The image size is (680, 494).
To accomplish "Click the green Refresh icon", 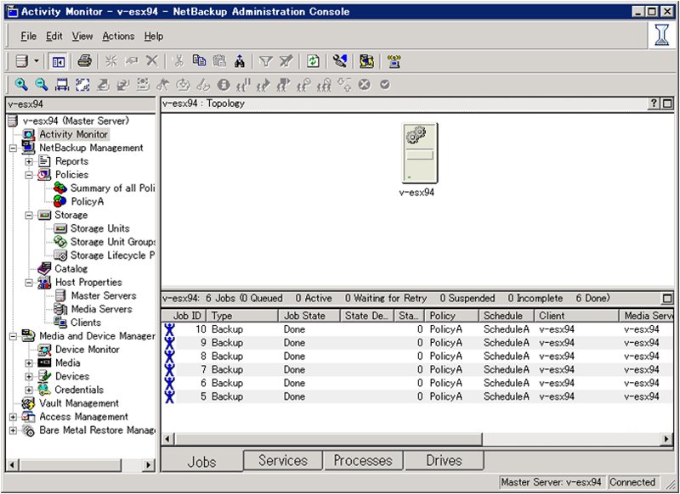I will tap(313, 61).
